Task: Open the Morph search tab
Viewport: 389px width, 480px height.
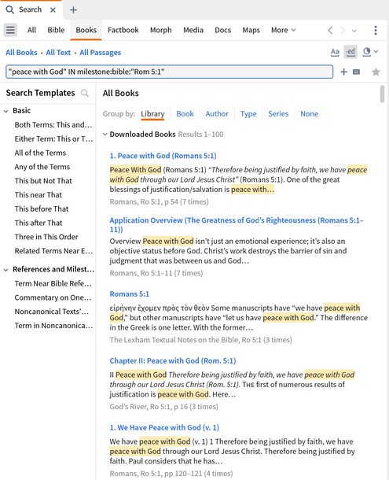Action: coord(160,30)
